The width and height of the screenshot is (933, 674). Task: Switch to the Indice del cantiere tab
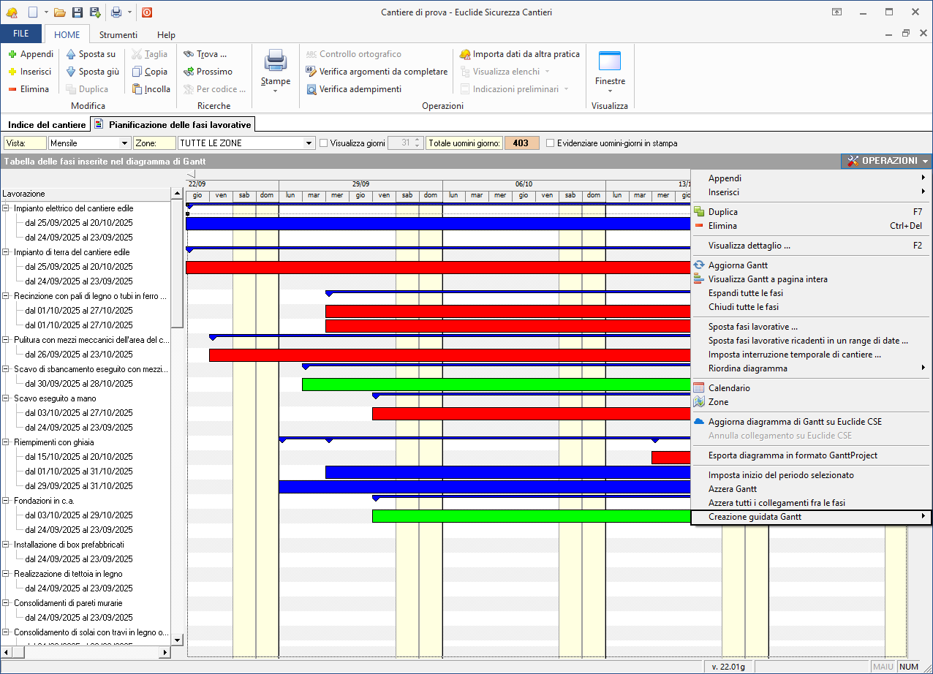[x=46, y=125]
